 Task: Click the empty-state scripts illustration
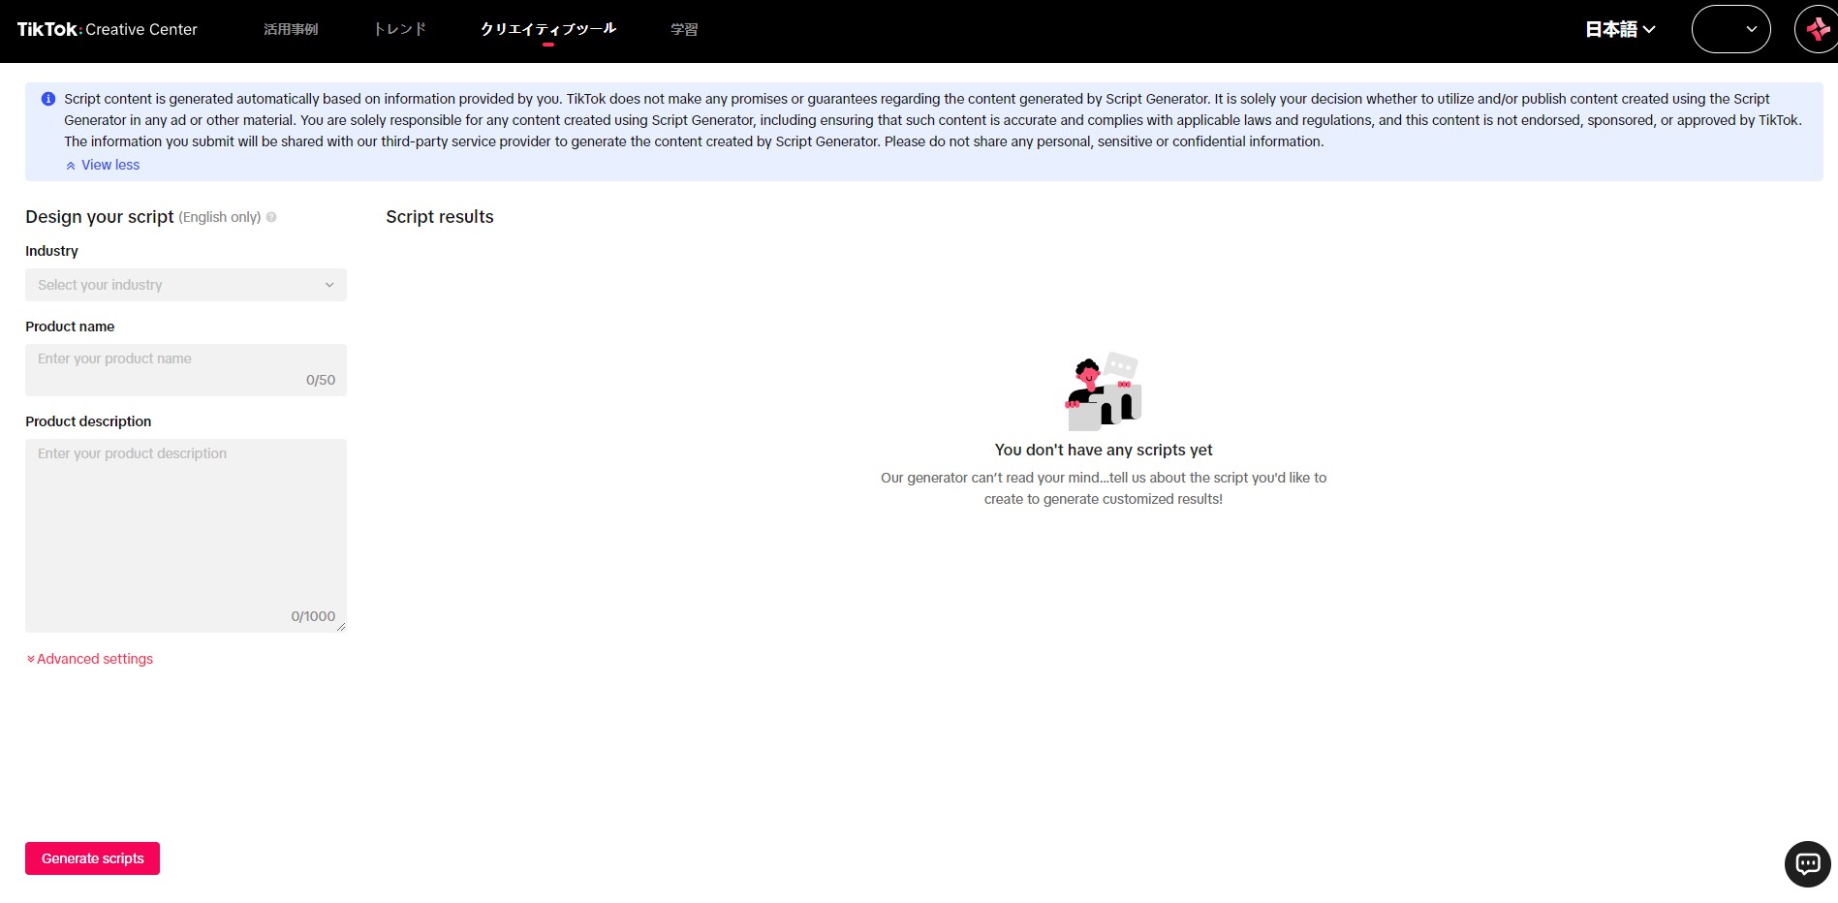click(1104, 391)
